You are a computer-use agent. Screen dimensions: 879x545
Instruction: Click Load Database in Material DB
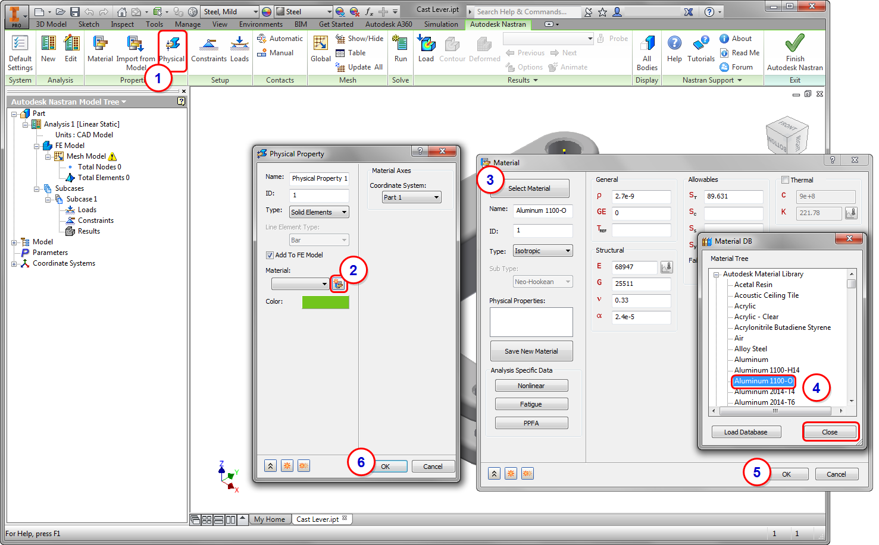click(746, 432)
